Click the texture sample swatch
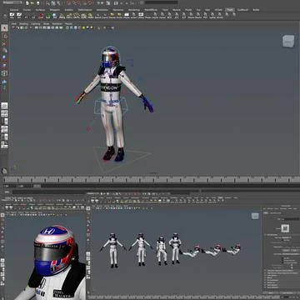 point(285,228)
